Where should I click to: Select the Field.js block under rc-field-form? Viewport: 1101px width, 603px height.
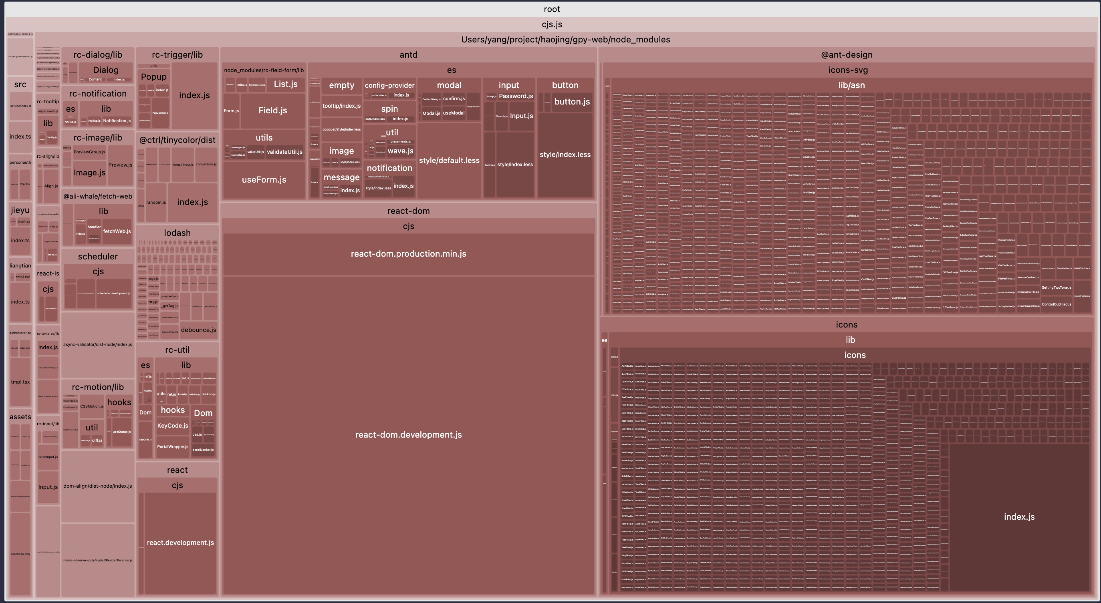pos(272,110)
